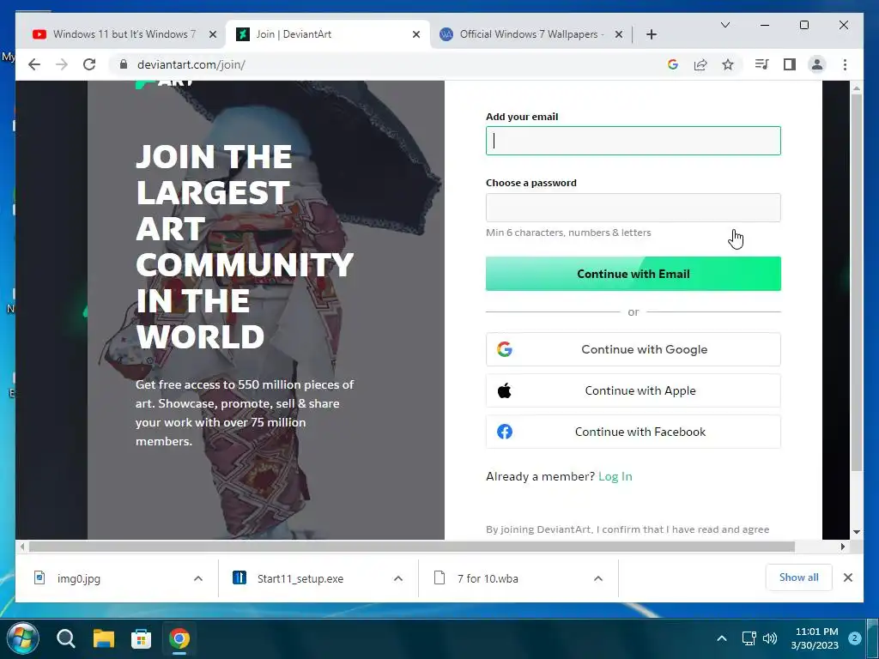Open Microsoft Store from taskbar

141,638
